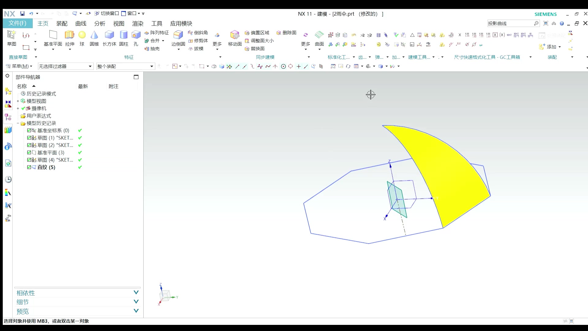Uncheck the 直纹 (5) feature checkbox
The width and height of the screenshot is (588, 331).
29,167
